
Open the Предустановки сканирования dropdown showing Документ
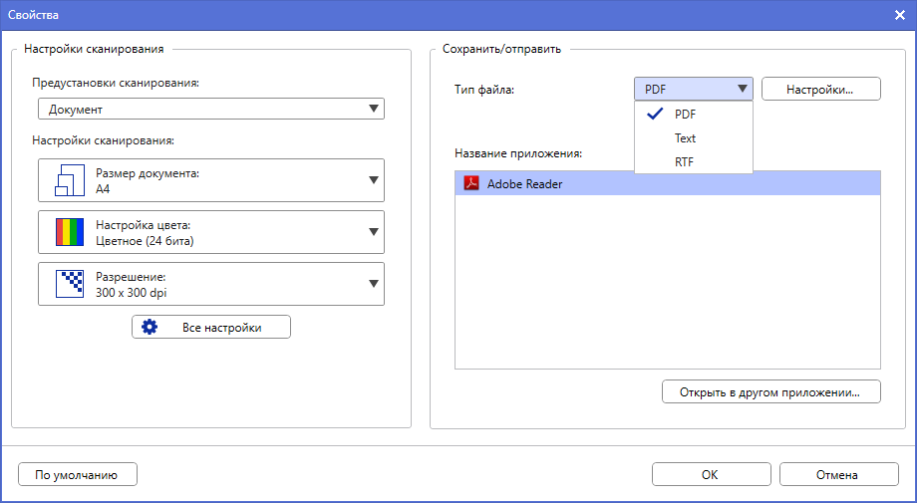pos(211,109)
